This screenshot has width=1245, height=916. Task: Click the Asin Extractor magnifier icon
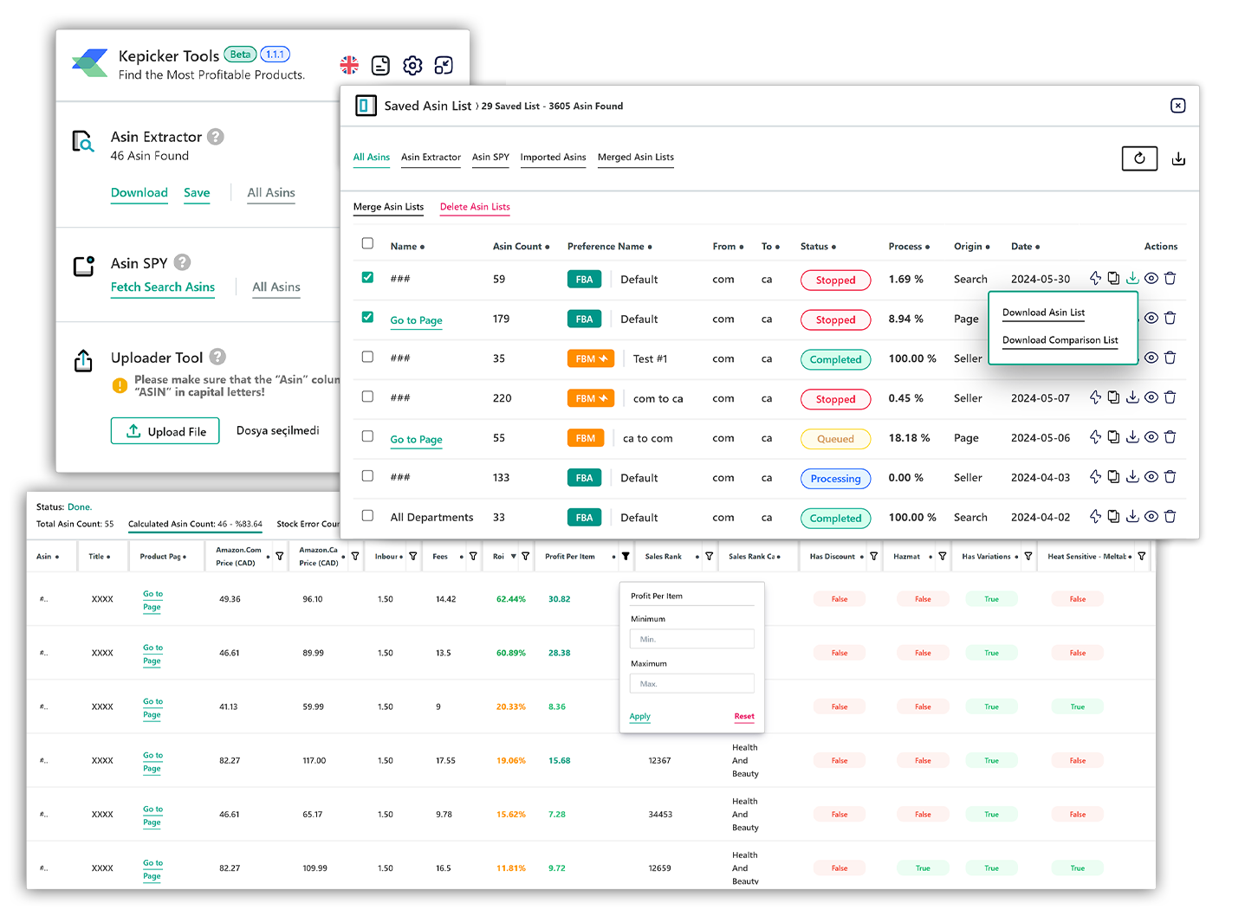(x=82, y=142)
